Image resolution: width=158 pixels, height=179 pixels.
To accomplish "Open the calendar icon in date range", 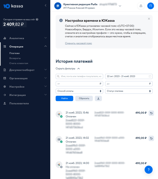I will (150, 76).
